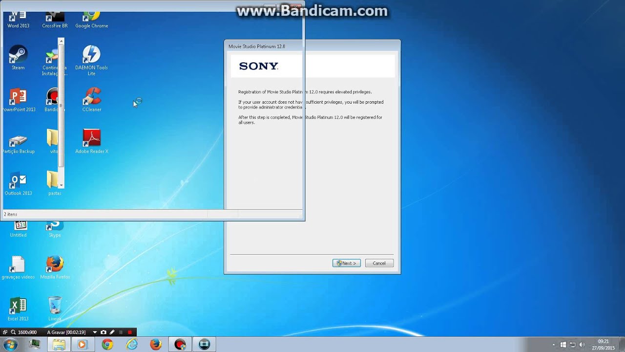The width and height of the screenshot is (625, 352).
Task: Open Google Chrome from the taskbar
Action: pos(107,345)
